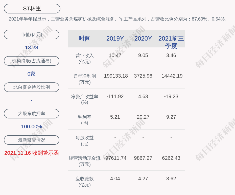Select the 最新监管情况 pill
The image size is (235, 195).
coord(32,140)
